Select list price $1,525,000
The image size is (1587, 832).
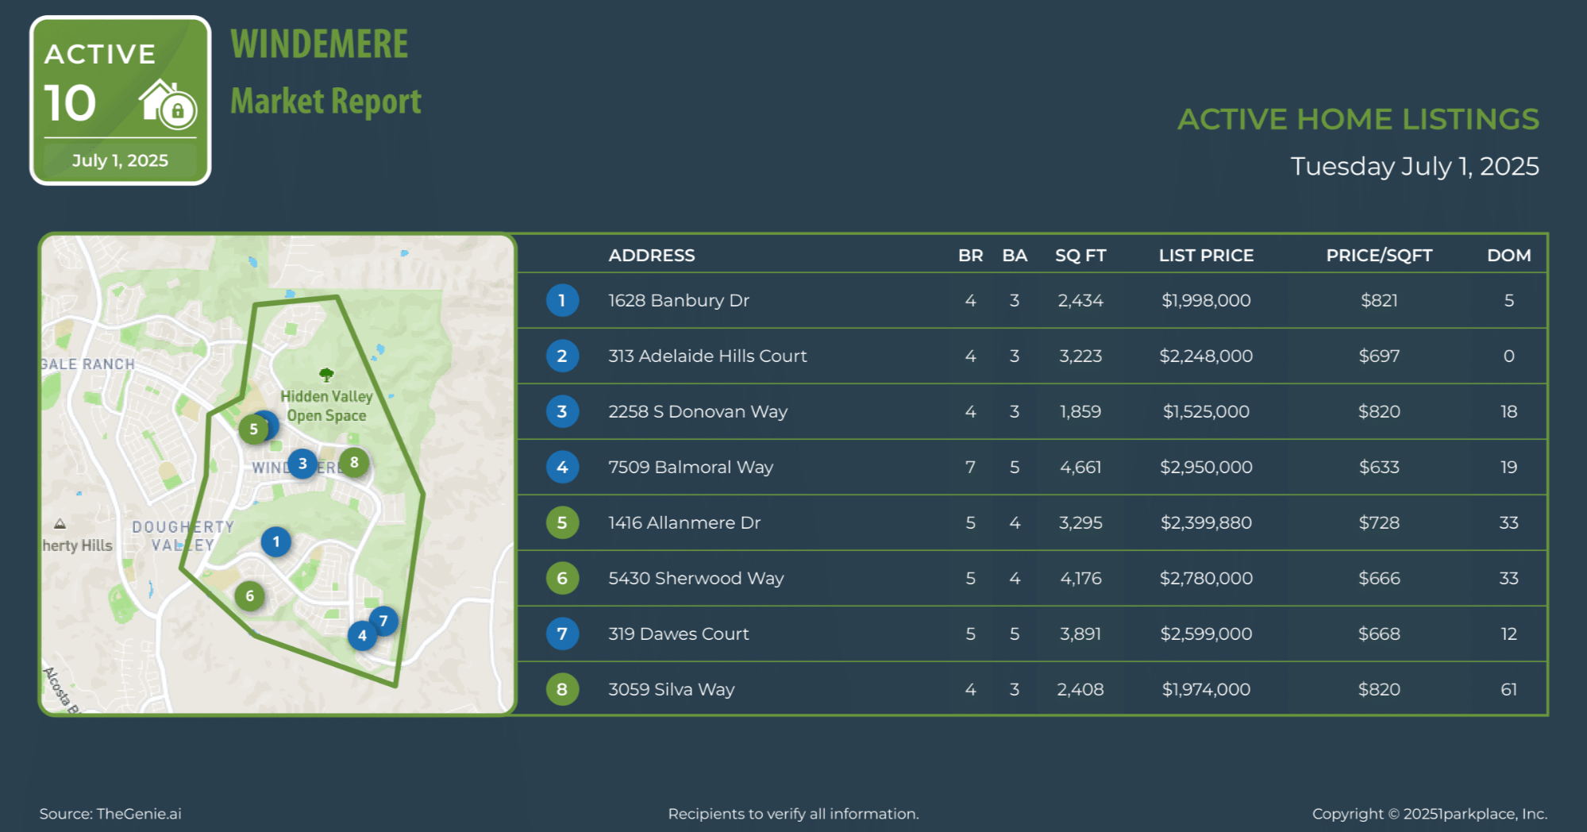point(1206,412)
